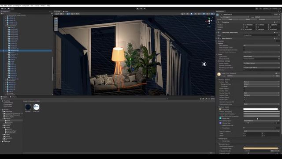The width and height of the screenshot is (282, 159).
Task: Toggle Alpha Clipping checkbox
Action: 244,89
